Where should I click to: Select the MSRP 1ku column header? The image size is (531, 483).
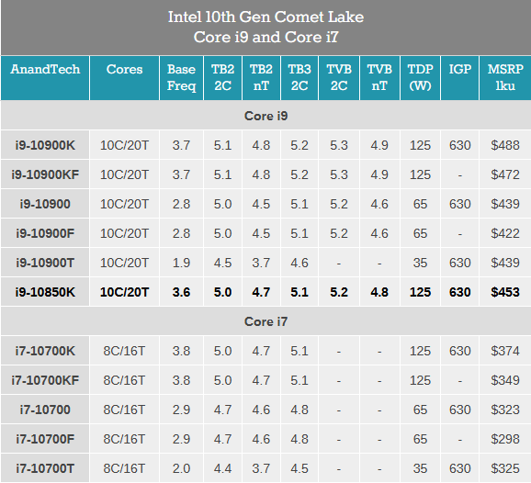505,78
